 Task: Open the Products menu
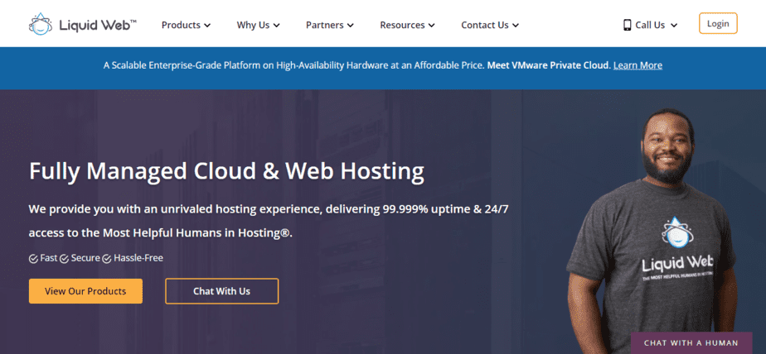pyautogui.click(x=187, y=25)
